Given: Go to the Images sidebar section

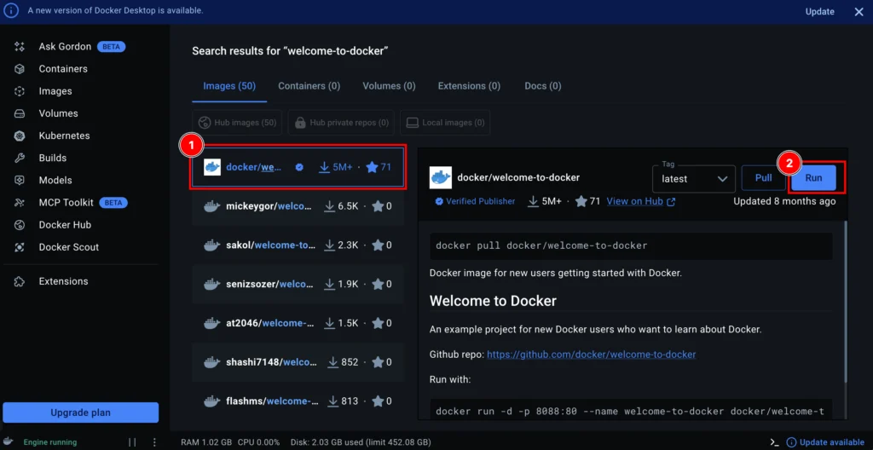Looking at the screenshot, I should pyautogui.click(x=55, y=91).
